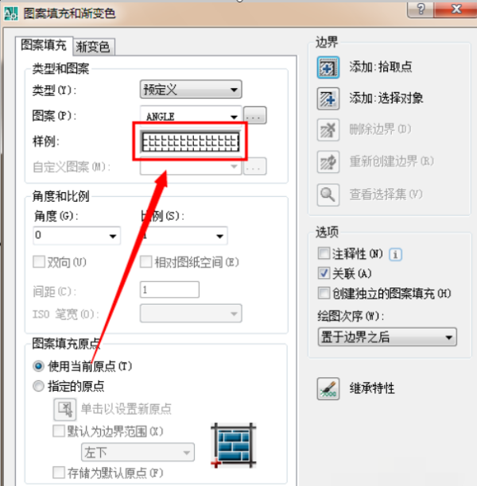477x486 pixels.
Task: Select Specified origin (指定的原点) radio button
Action: (38, 386)
